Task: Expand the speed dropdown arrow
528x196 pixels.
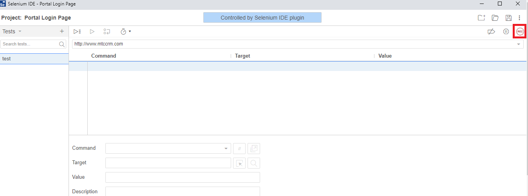Action: (x=130, y=31)
